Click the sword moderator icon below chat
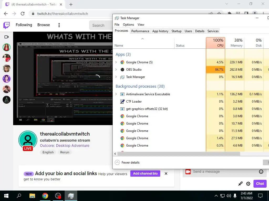269x201 pixels. [x=240, y=184]
